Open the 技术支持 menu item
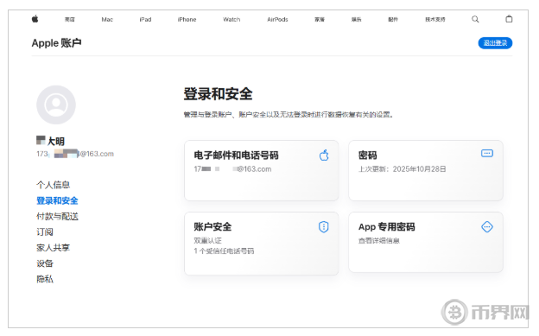Image resolution: width=539 pixels, height=336 pixels. tap(435, 20)
